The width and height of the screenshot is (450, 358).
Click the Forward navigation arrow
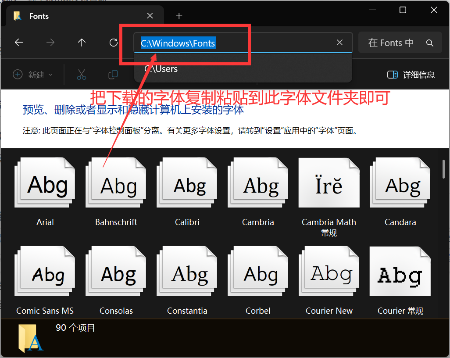click(x=50, y=43)
